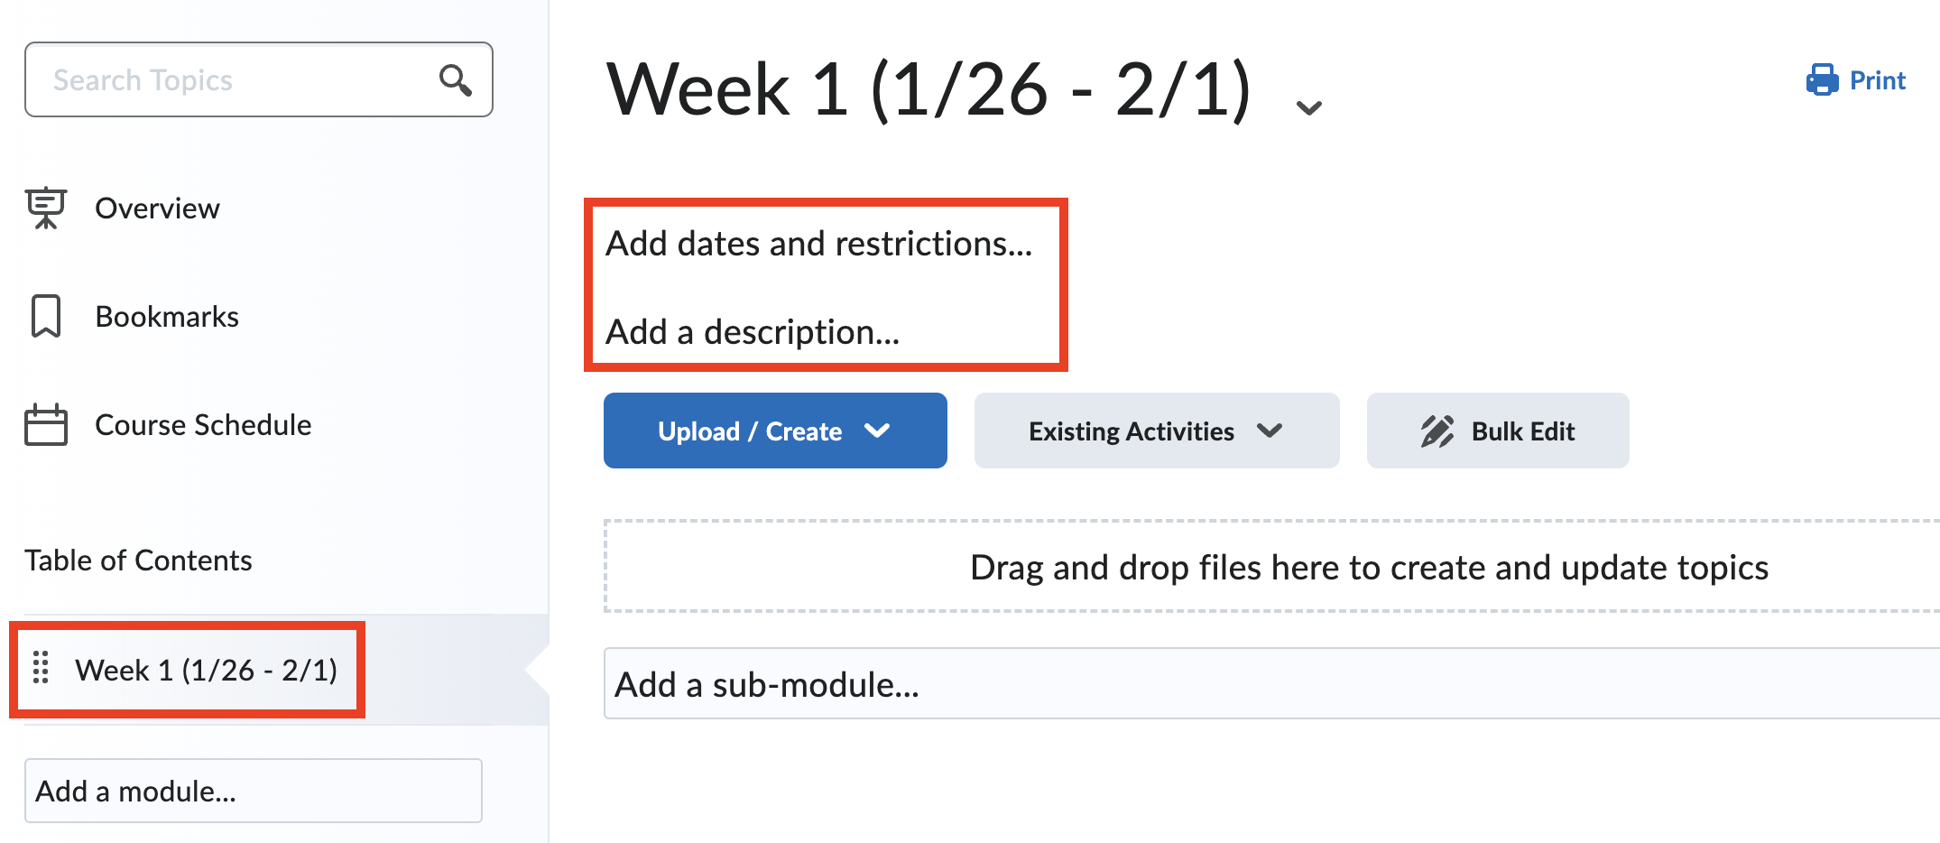Open the Overview section
Viewport: 1940px width, 843px height.
coord(157,208)
